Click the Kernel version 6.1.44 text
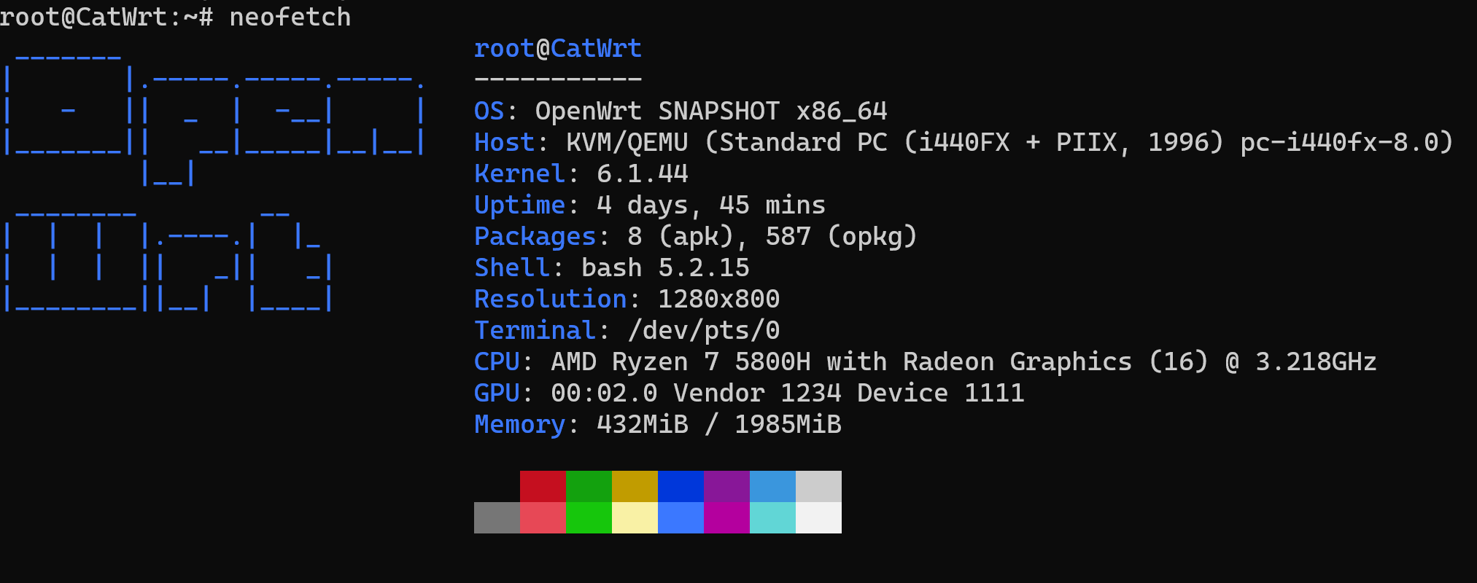The width and height of the screenshot is (1477, 583). point(642,174)
